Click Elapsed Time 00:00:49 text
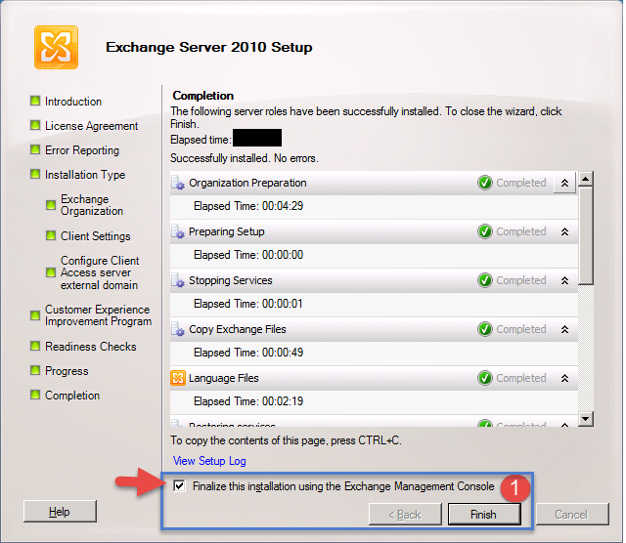This screenshot has width=626, height=543. click(x=248, y=353)
